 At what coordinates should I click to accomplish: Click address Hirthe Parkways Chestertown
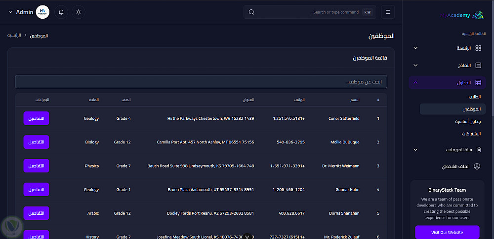pyautogui.click(x=210, y=119)
